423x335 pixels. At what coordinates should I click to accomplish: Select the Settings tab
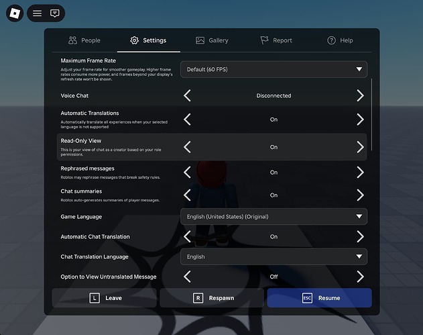click(x=148, y=40)
